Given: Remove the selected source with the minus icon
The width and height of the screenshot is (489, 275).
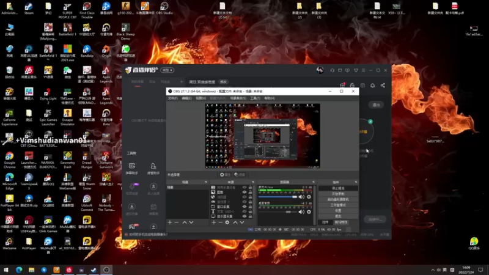Looking at the screenshot, I should coord(220,222).
